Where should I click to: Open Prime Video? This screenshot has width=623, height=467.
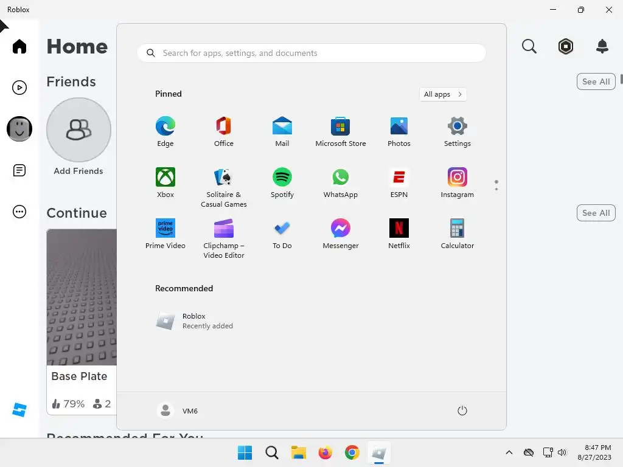coord(165,234)
